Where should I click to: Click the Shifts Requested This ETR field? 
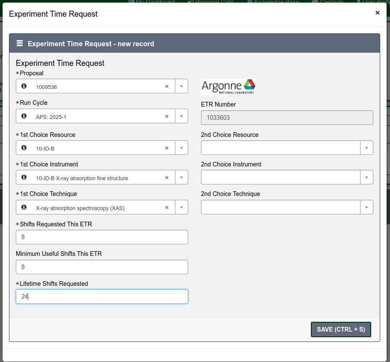pyautogui.click(x=102, y=237)
